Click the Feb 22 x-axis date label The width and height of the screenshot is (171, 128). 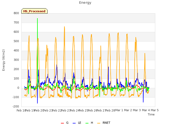pyautogui.click(x=57, y=110)
